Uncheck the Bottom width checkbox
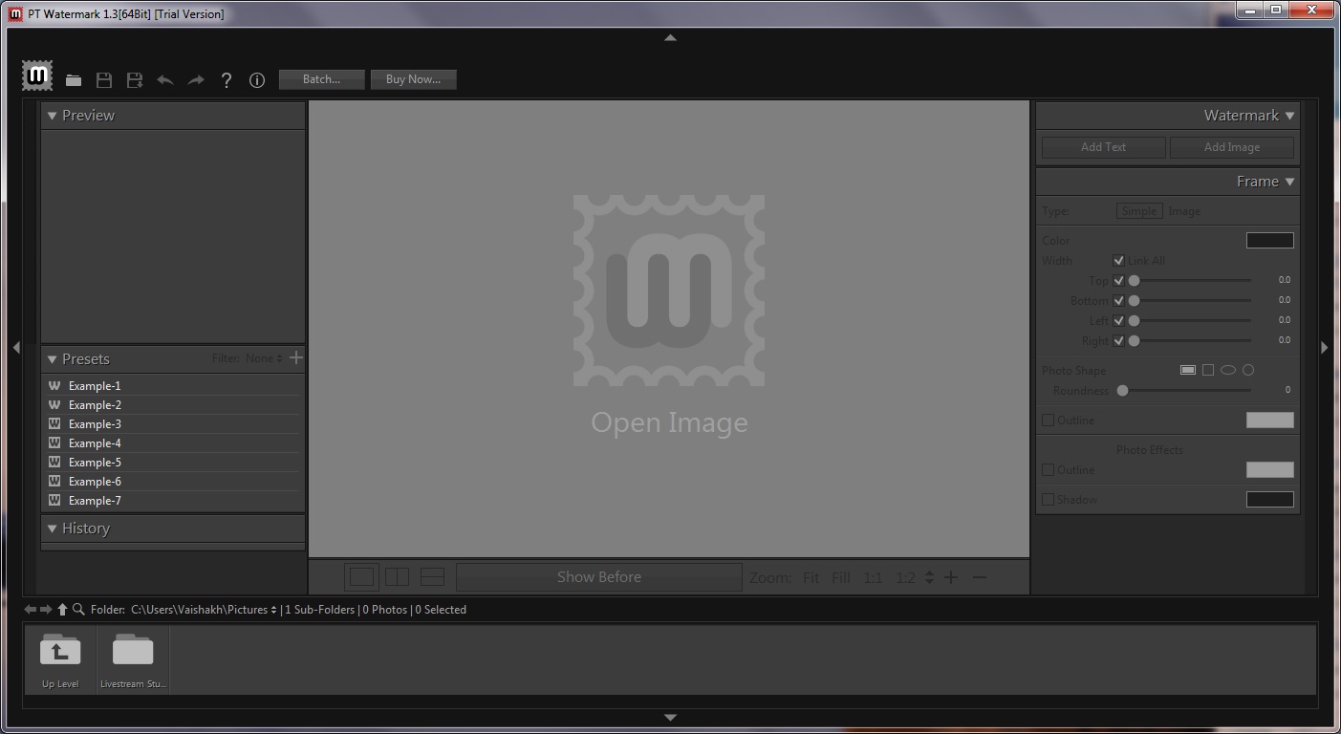1341x734 pixels. pos(1118,300)
